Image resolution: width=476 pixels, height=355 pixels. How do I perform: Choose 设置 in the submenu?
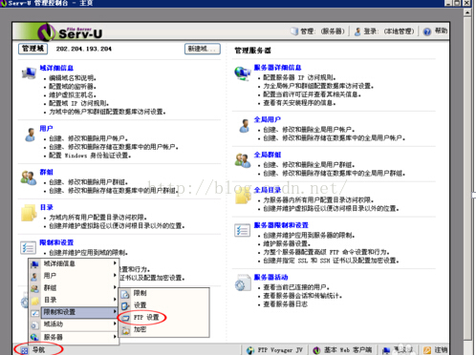[x=140, y=305]
